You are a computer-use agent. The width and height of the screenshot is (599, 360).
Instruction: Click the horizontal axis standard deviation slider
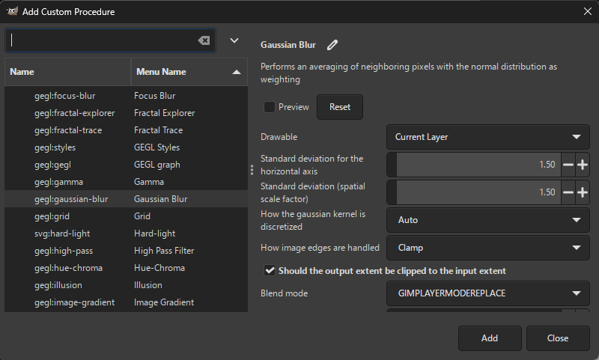click(475, 165)
